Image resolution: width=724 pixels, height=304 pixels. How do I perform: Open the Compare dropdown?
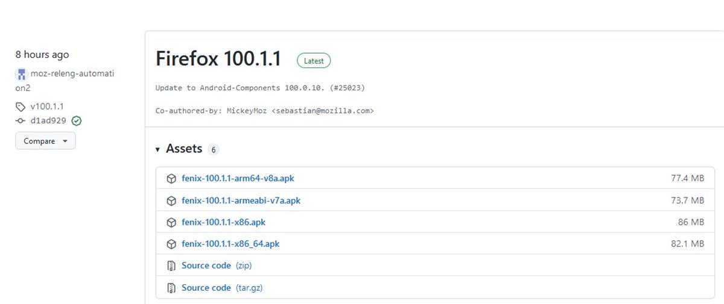coord(45,141)
